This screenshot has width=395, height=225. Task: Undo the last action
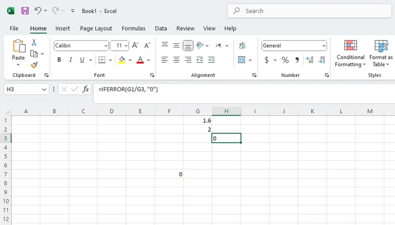tap(38, 10)
